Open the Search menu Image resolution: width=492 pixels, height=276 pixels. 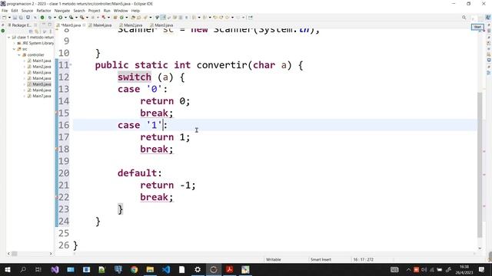[x=79, y=11]
